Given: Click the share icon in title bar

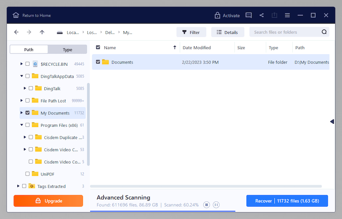Looking at the screenshot, I should pos(262,15).
